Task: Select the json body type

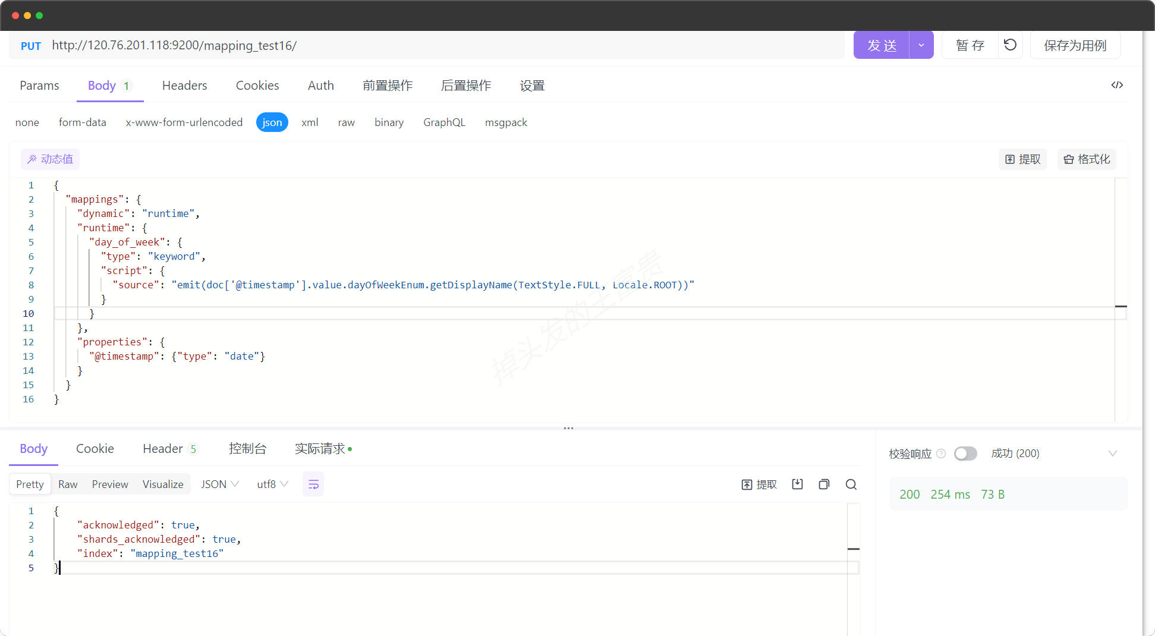Action: coord(272,122)
